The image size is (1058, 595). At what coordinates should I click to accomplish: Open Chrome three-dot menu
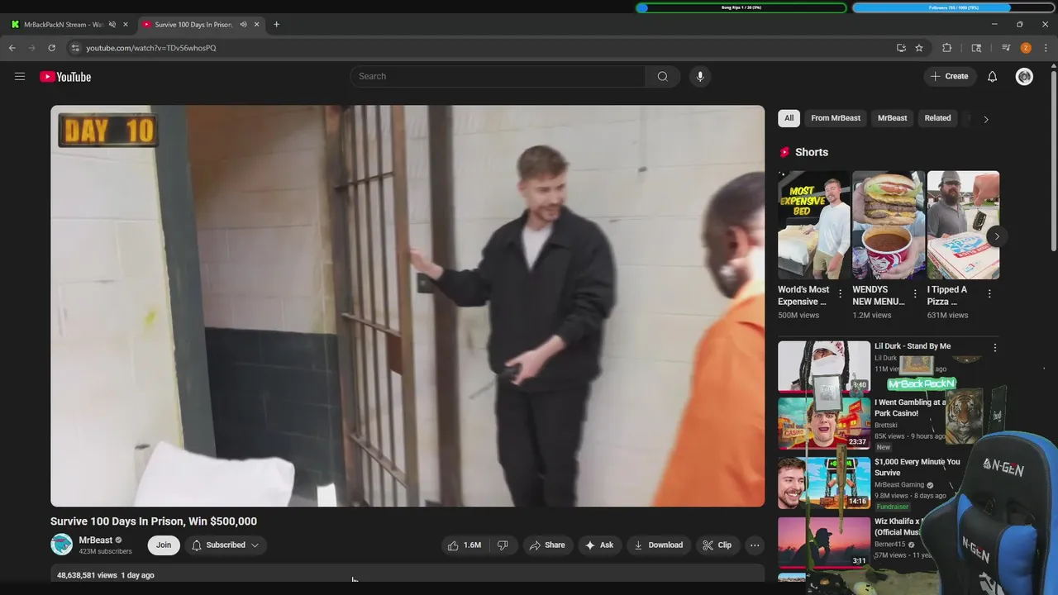tap(1046, 48)
